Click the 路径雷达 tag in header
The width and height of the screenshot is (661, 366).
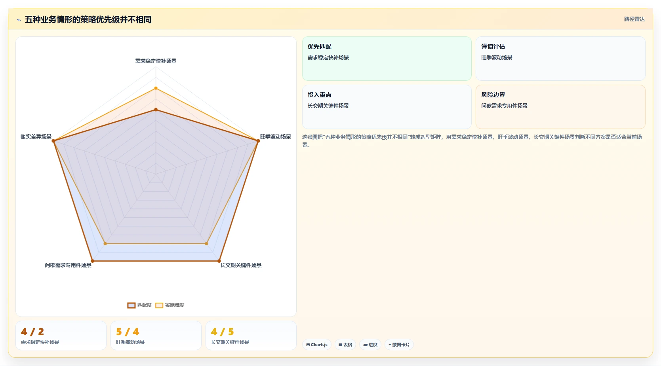(634, 19)
